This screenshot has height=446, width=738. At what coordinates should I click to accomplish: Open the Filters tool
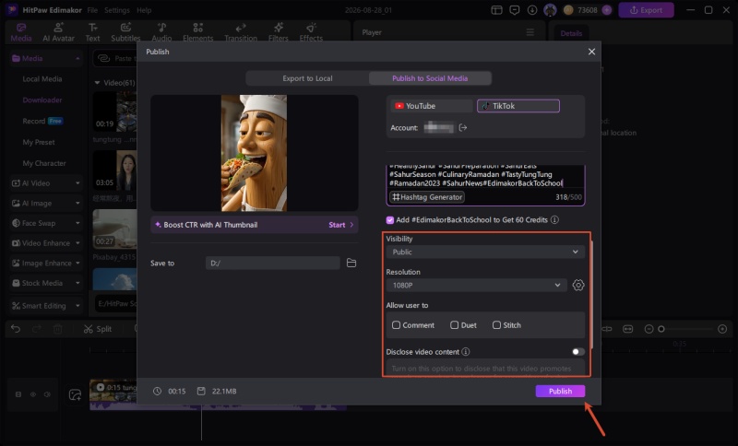tap(279, 32)
